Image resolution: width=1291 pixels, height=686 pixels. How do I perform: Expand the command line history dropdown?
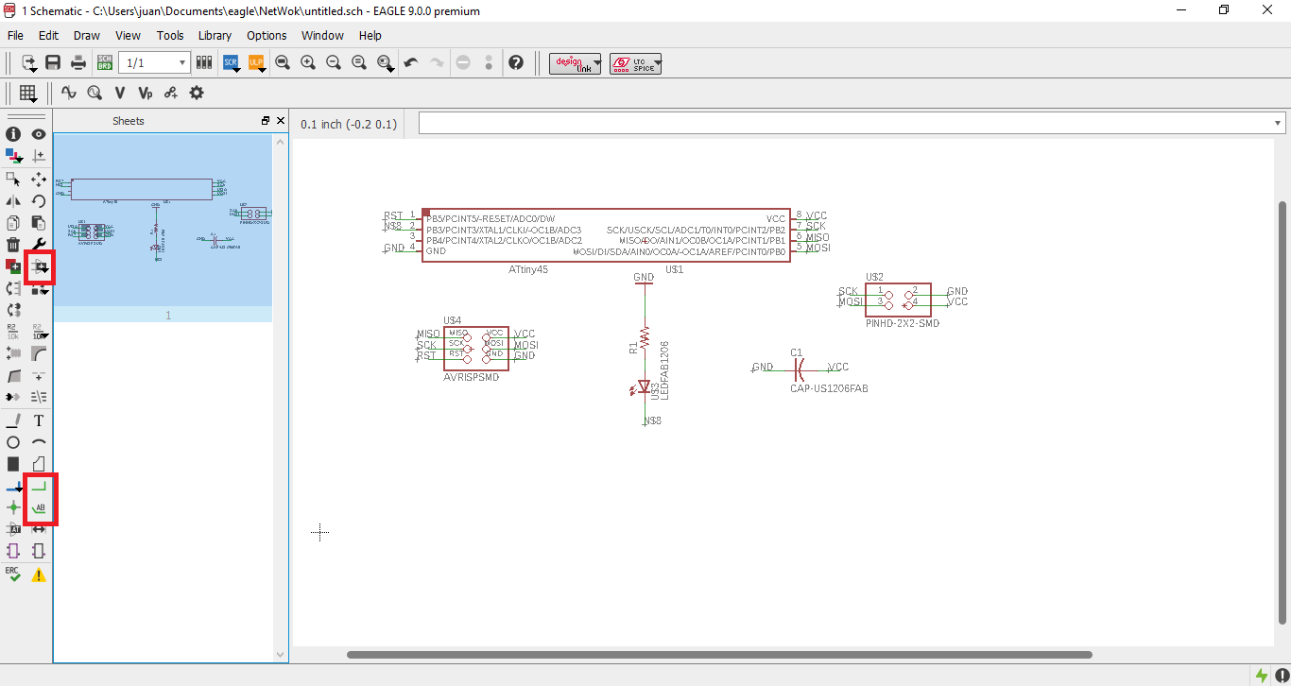pos(1279,123)
